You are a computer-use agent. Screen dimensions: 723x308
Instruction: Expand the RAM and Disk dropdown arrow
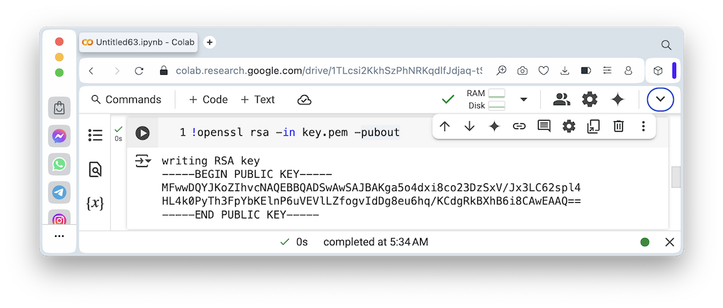point(524,99)
